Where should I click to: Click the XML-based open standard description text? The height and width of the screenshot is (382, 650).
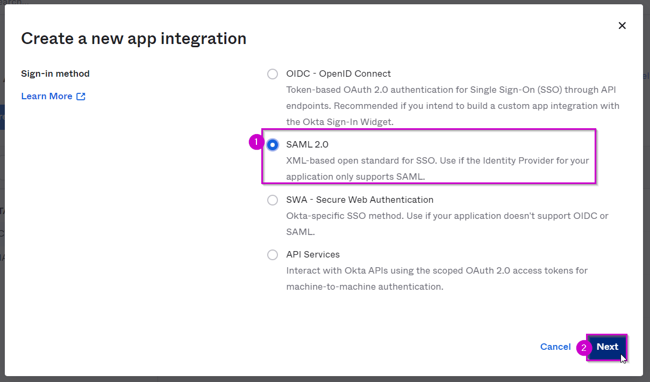pyautogui.click(x=438, y=168)
